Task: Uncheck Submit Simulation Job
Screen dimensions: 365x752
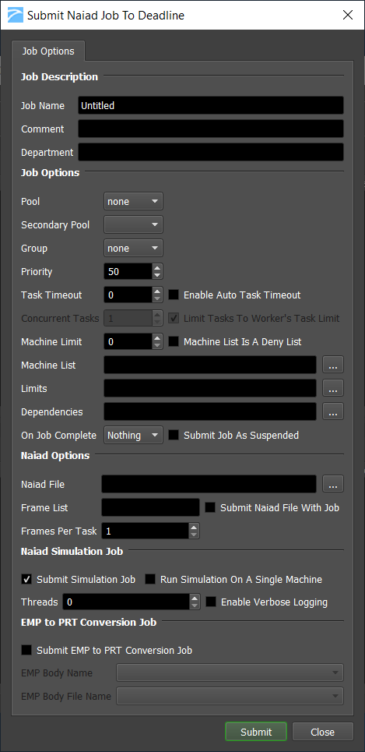Action: 26,579
